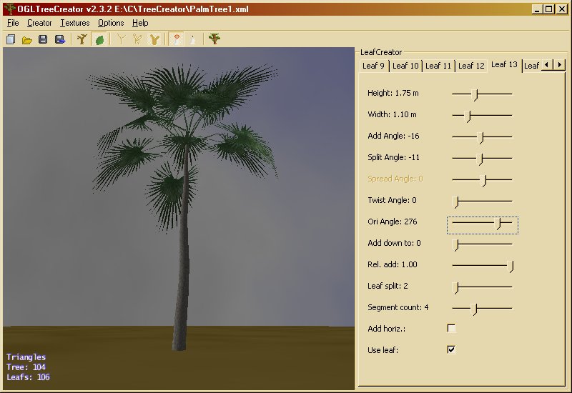Click the Ori Angle slider
The height and width of the screenshot is (393, 572).
tap(482, 225)
